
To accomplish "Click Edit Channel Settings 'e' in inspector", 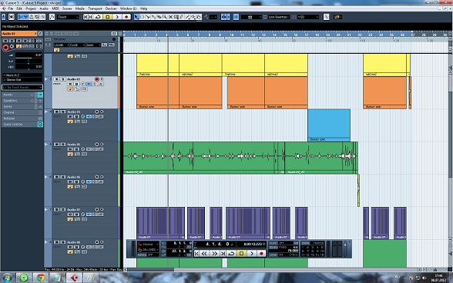I will pos(40,34).
